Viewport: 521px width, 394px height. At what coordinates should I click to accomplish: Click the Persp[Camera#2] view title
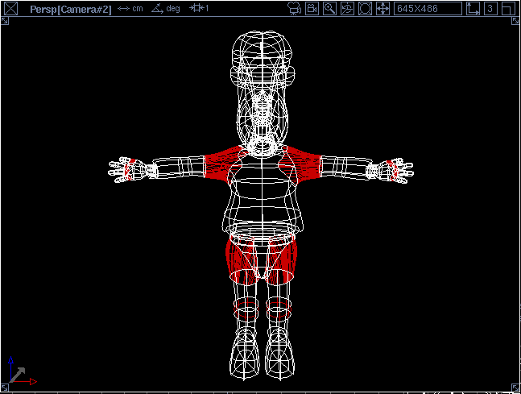point(70,9)
